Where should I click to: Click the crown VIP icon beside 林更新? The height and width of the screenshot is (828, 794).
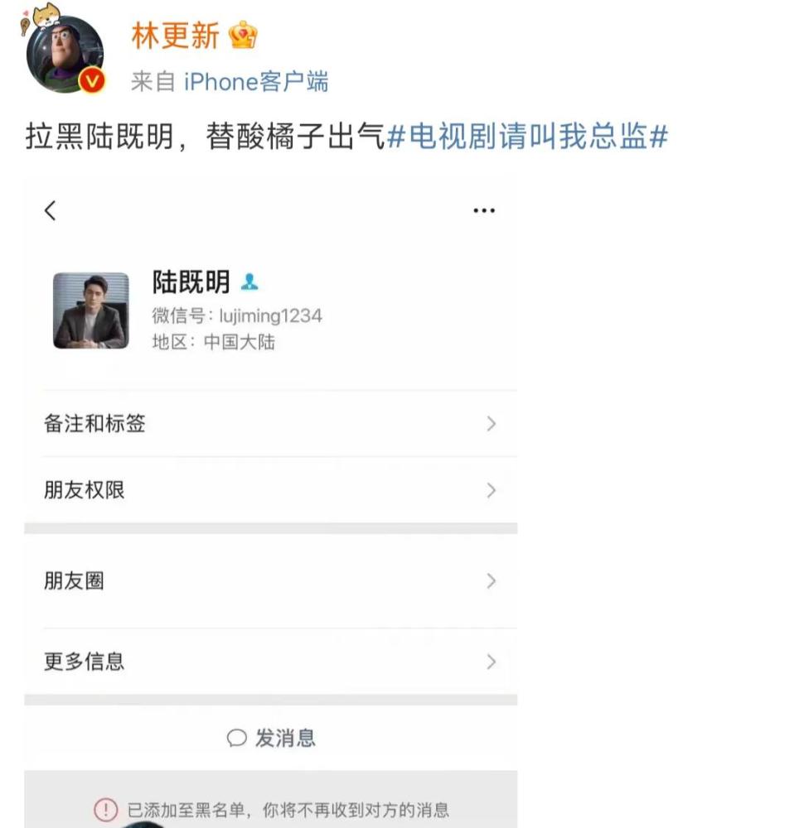(x=244, y=35)
